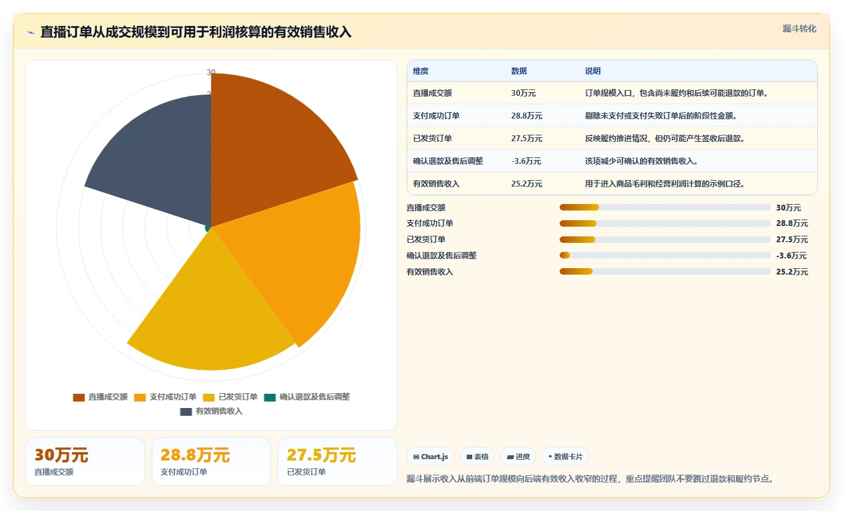Click 已发货订单 cell in the table
This screenshot has height=511, width=843.
point(433,139)
